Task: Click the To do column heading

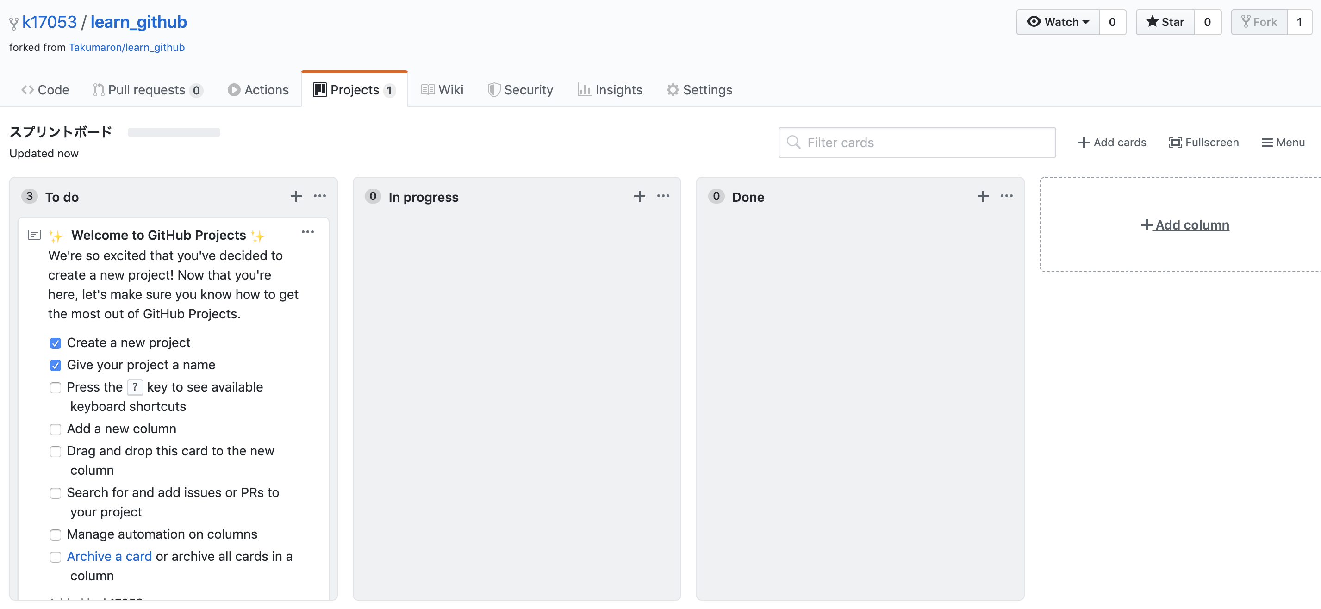Action: coord(62,197)
